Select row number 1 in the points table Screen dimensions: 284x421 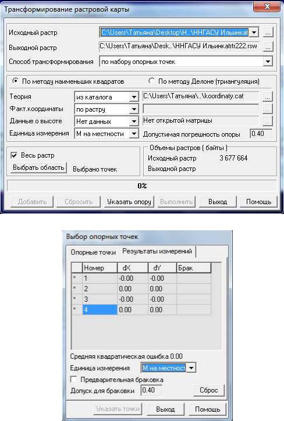click(x=141, y=278)
